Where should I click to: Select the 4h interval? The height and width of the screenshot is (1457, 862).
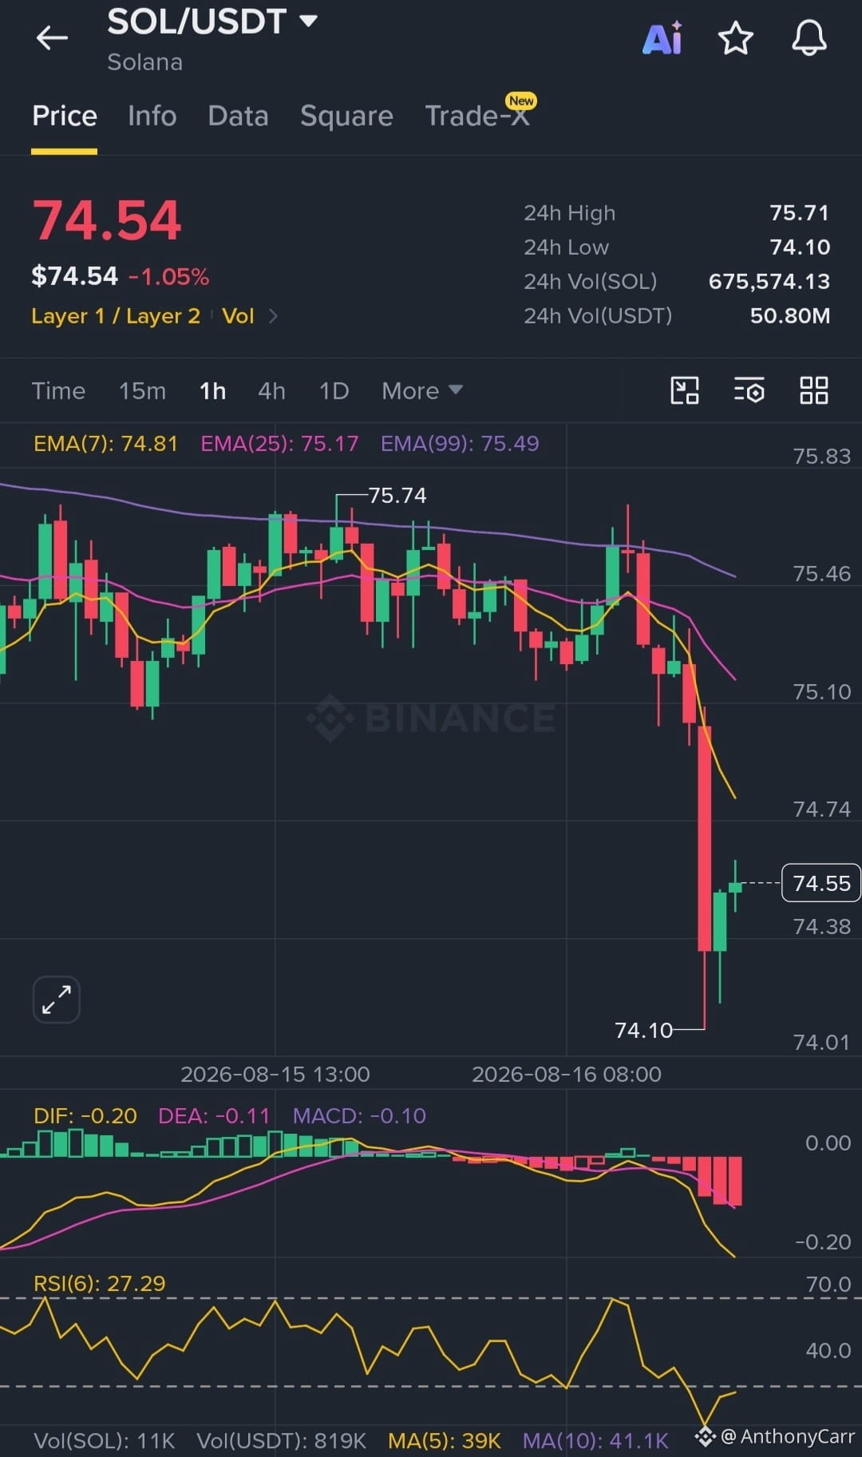pyautogui.click(x=271, y=391)
